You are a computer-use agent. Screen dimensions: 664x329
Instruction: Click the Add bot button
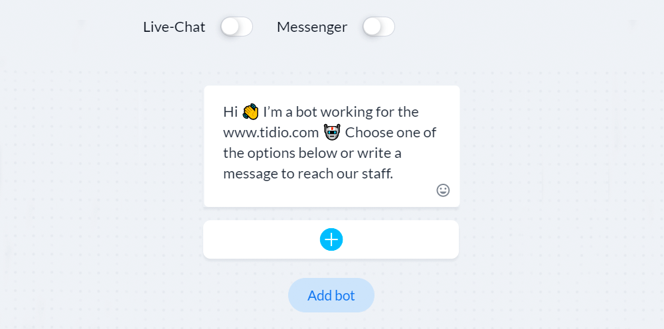pos(331,295)
